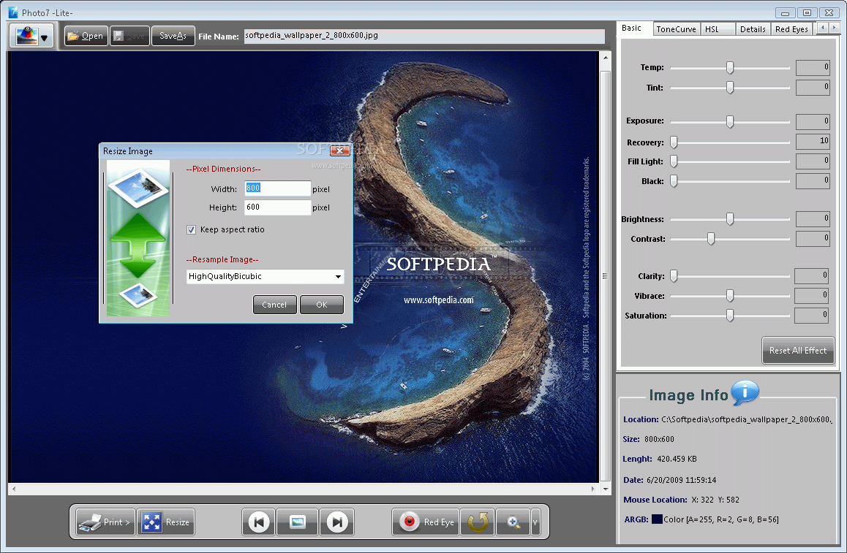This screenshot has width=847, height=553.
Task: Click OK in Resize Image dialog
Action: pyautogui.click(x=321, y=305)
